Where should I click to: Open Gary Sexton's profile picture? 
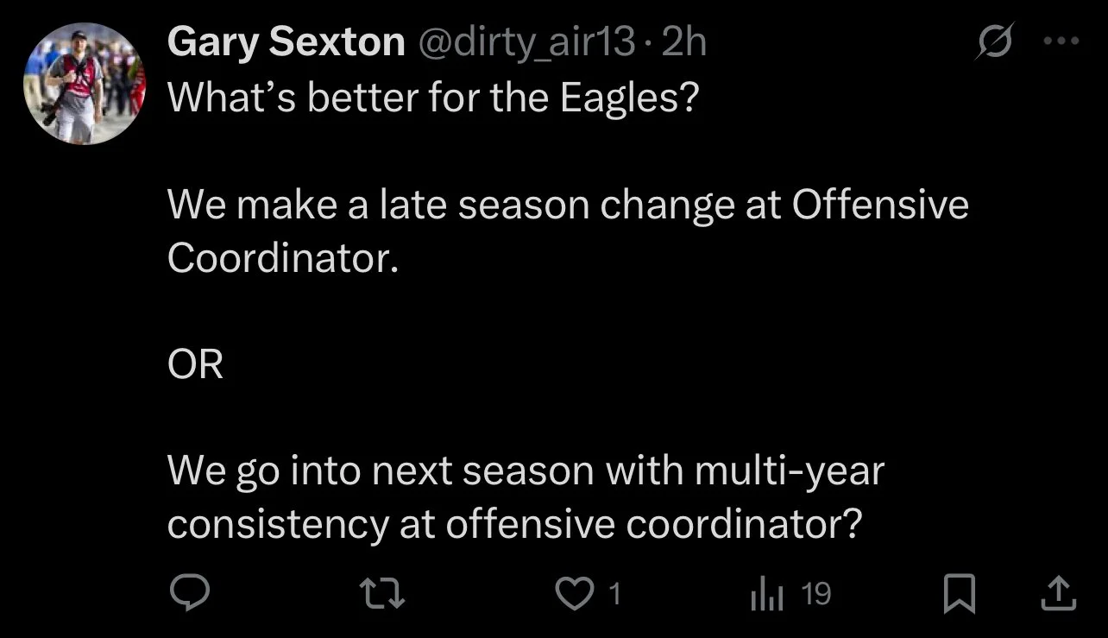pos(84,84)
